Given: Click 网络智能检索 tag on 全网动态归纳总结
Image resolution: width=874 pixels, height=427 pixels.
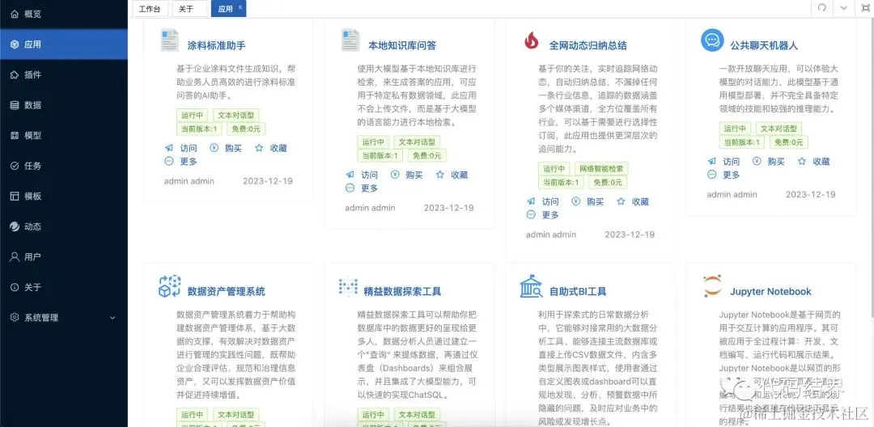Looking at the screenshot, I should coord(602,169).
